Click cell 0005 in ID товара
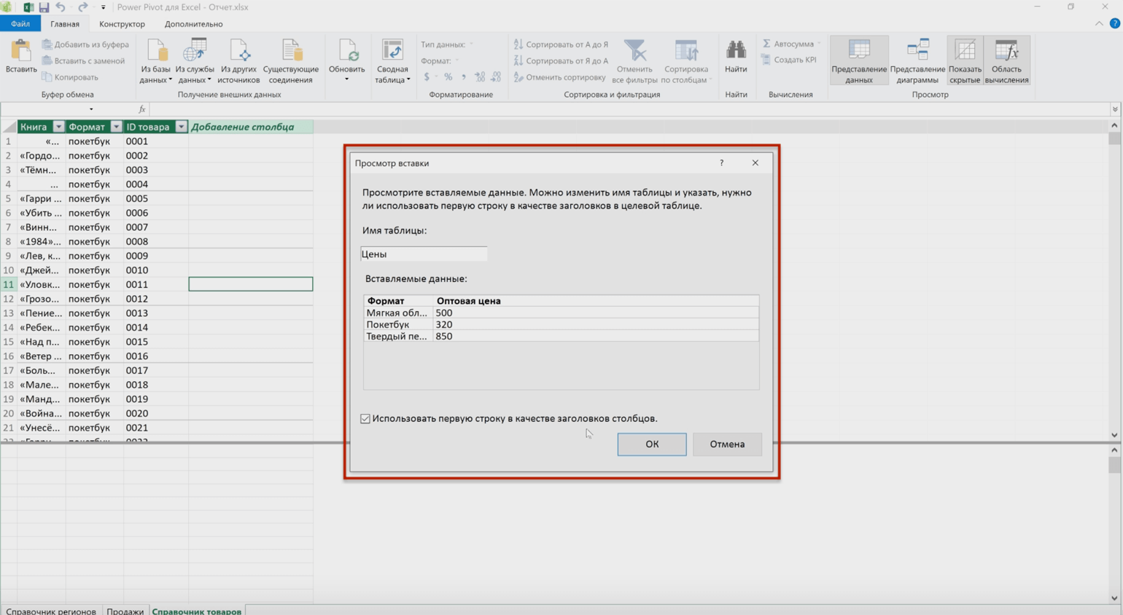 pyautogui.click(x=155, y=198)
